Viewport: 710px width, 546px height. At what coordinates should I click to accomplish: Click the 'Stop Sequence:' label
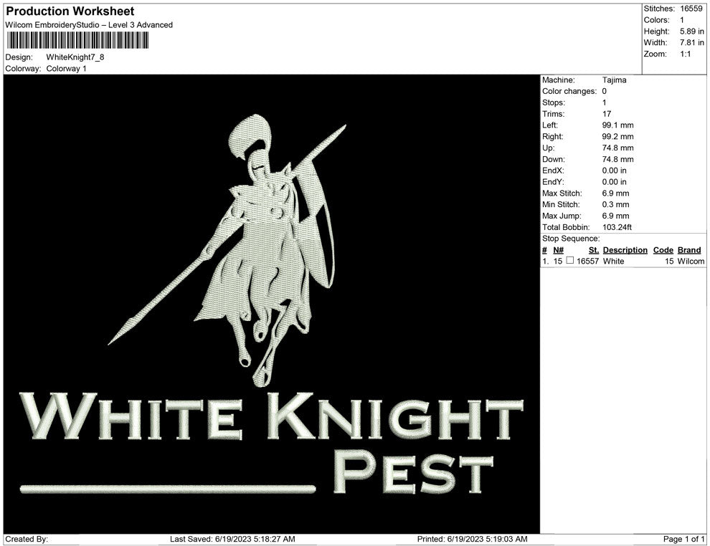pos(571,239)
